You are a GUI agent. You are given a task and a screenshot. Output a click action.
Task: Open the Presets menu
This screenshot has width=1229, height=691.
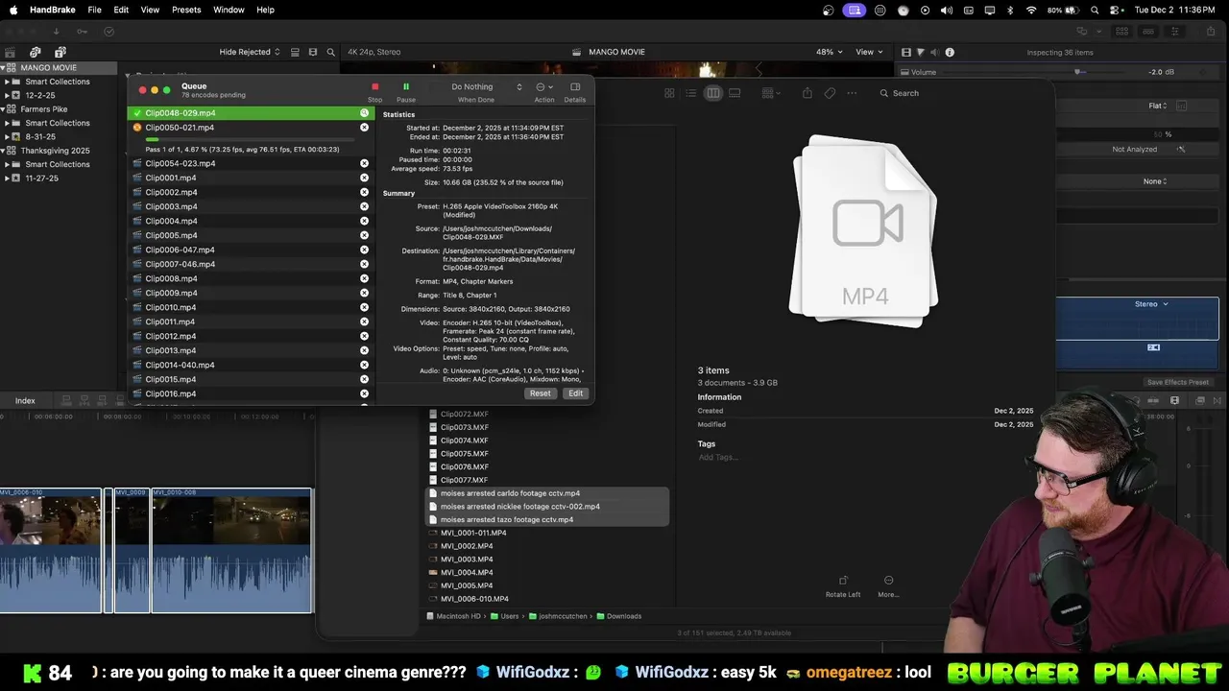[x=186, y=10]
